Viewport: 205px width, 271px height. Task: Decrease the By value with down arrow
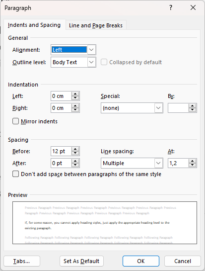(x=193, y=110)
